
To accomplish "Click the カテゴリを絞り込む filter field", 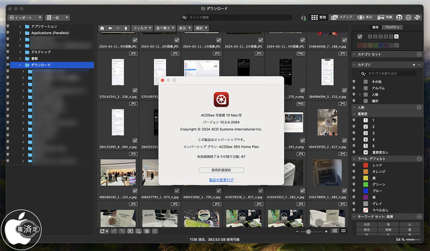I will (388, 73).
